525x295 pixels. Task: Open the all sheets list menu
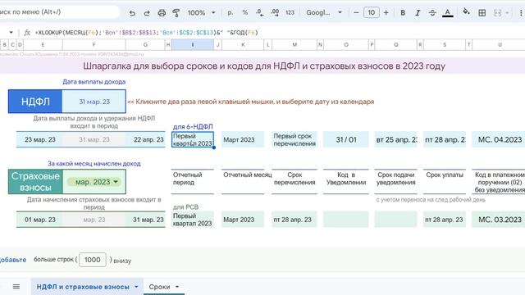[x=16, y=287]
